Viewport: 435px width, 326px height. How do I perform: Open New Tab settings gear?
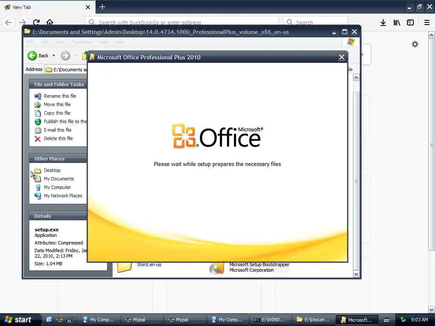(415, 44)
